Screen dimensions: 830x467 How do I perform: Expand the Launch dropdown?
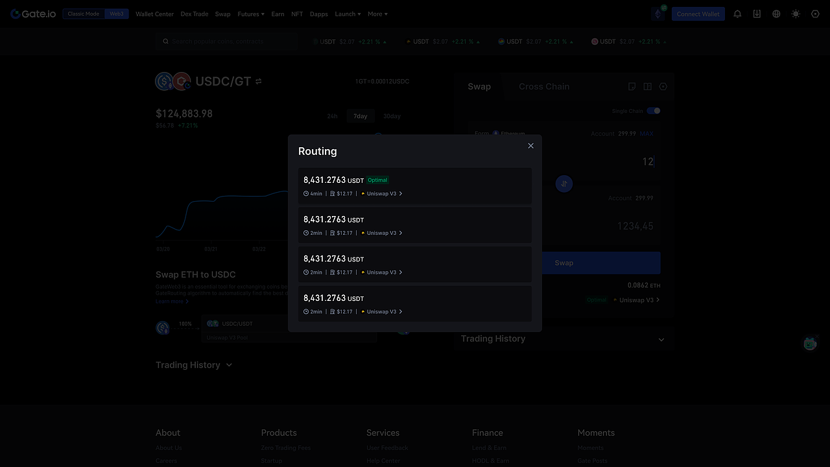348,14
